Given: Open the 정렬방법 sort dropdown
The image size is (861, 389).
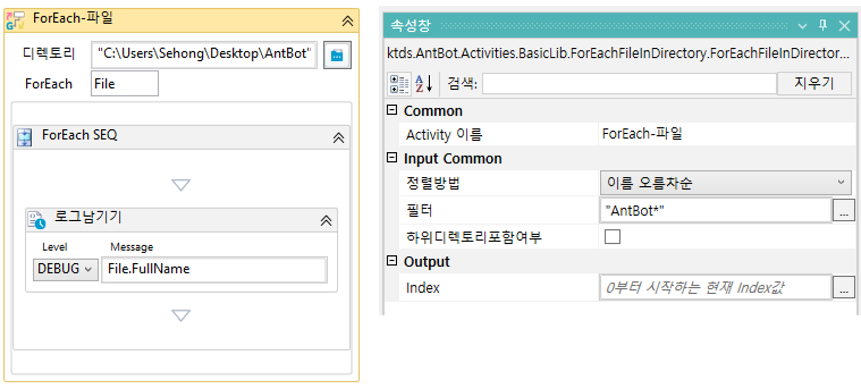Looking at the screenshot, I should coord(726,183).
